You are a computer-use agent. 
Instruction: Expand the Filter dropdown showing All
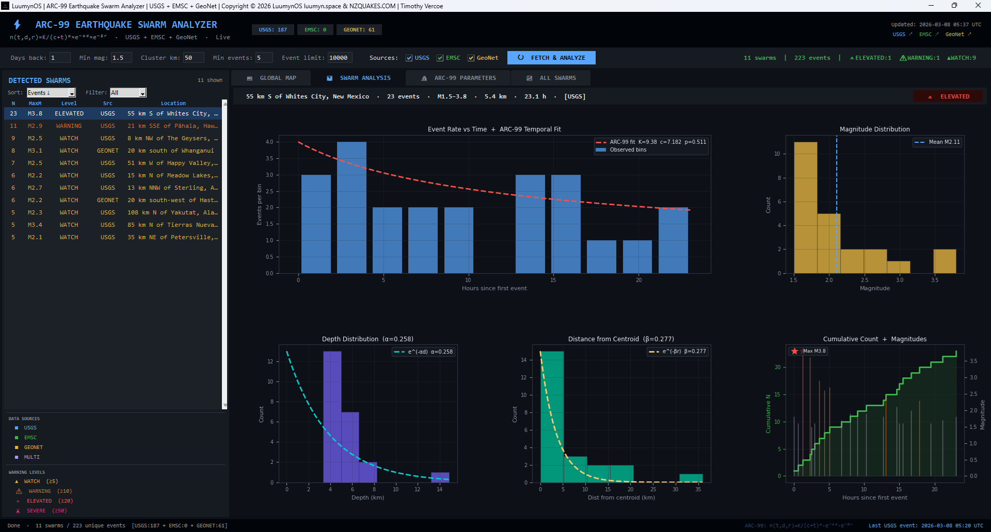pyautogui.click(x=128, y=93)
